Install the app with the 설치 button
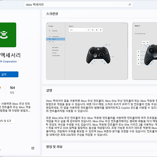Image resolution: width=157 pixels, height=157 pixels. pos(9,74)
